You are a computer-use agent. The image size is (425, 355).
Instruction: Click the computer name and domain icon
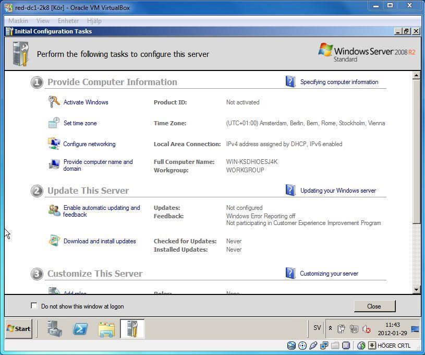click(x=54, y=164)
